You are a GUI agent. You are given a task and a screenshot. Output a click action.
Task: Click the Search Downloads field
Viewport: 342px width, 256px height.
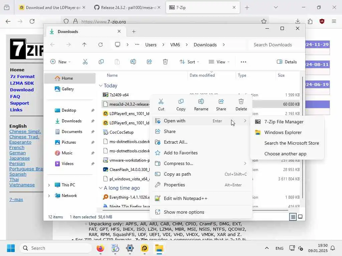275,45
